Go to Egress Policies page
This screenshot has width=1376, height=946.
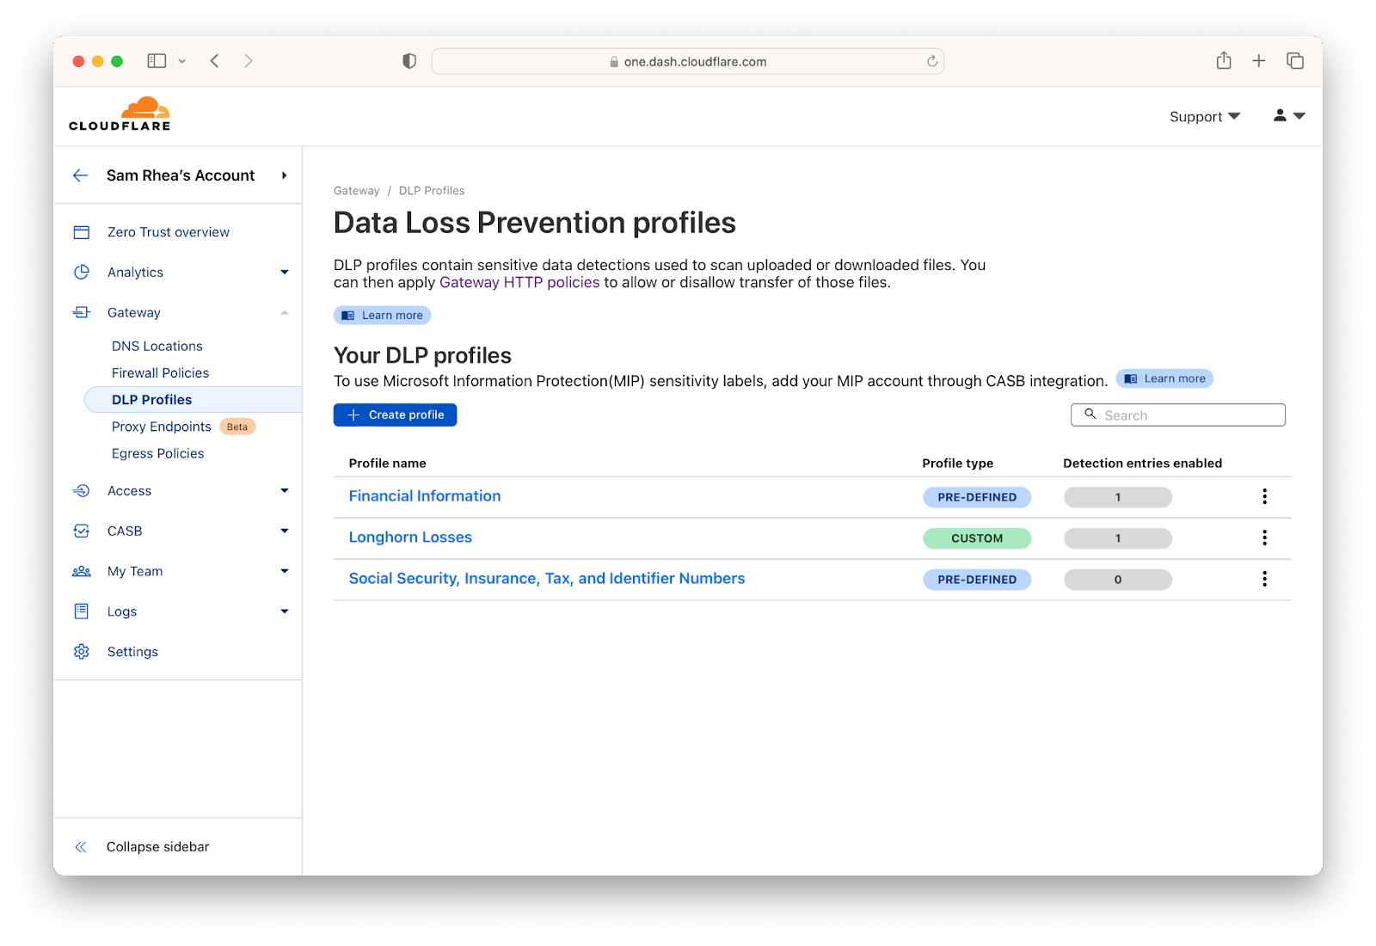point(157,453)
